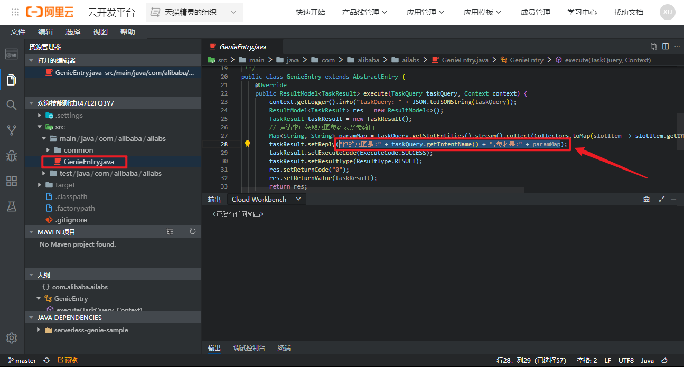
Task: Open the settings gear in activity bar
Action: click(x=12, y=338)
